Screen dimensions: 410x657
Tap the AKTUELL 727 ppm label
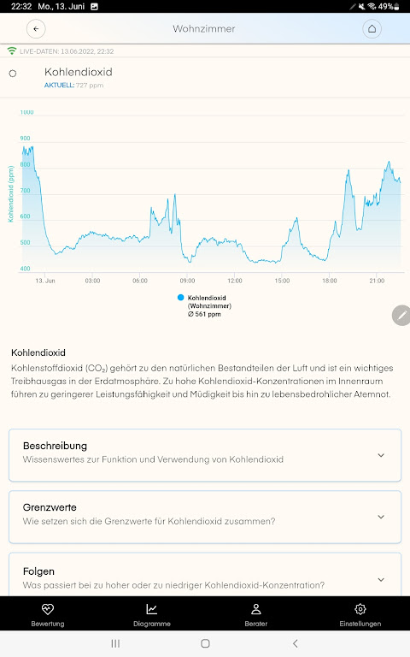73,85
